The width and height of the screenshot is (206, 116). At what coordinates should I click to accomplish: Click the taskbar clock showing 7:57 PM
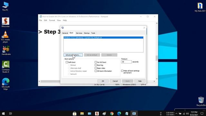(x=194, y=113)
